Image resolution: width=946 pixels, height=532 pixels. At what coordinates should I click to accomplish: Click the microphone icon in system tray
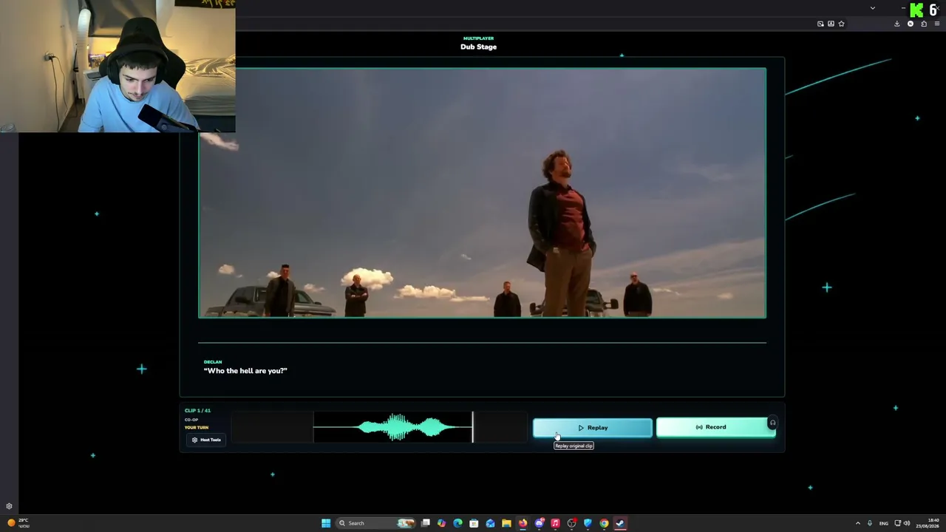(x=870, y=523)
